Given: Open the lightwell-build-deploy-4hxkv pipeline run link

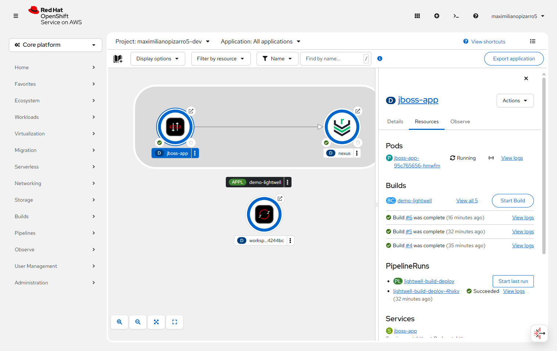Looking at the screenshot, I should [x=426, y=291].
